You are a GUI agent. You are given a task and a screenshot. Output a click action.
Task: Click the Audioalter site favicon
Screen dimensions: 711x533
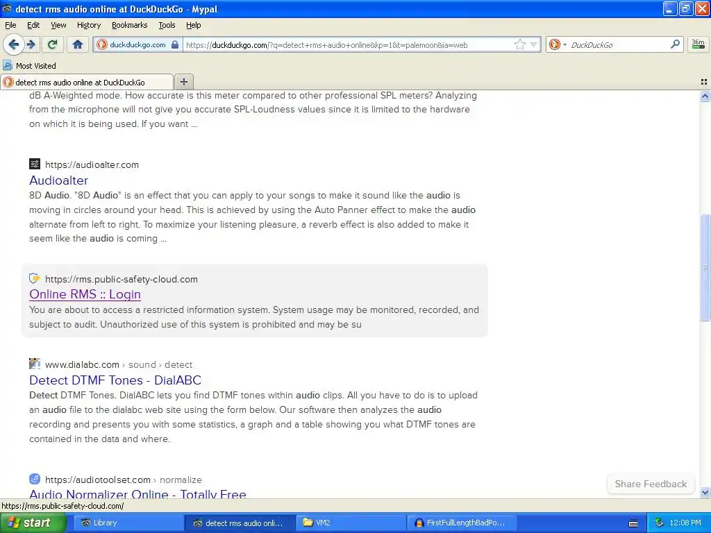point(35,164)
